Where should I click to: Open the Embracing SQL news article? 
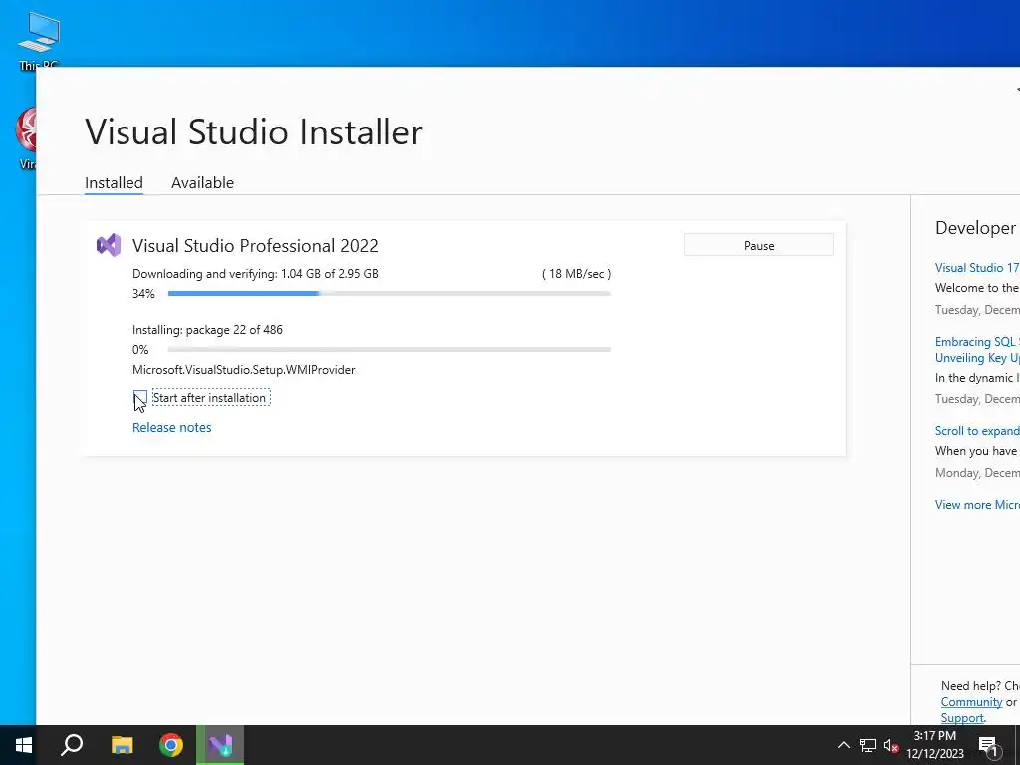pos(976,350)
